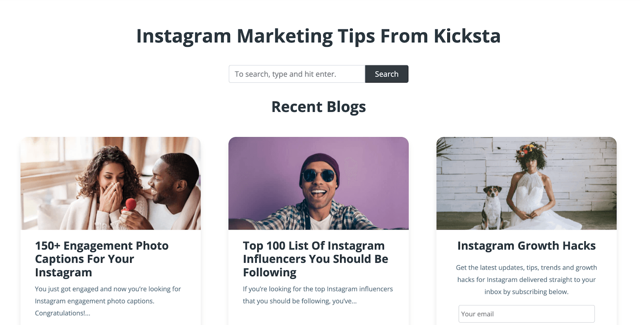Click the Search button
This screenshot has width=640, height=325.
[x=386, y=73]
